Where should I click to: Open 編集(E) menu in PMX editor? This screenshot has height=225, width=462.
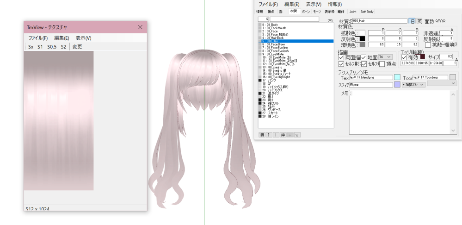(x=292, y=4)
